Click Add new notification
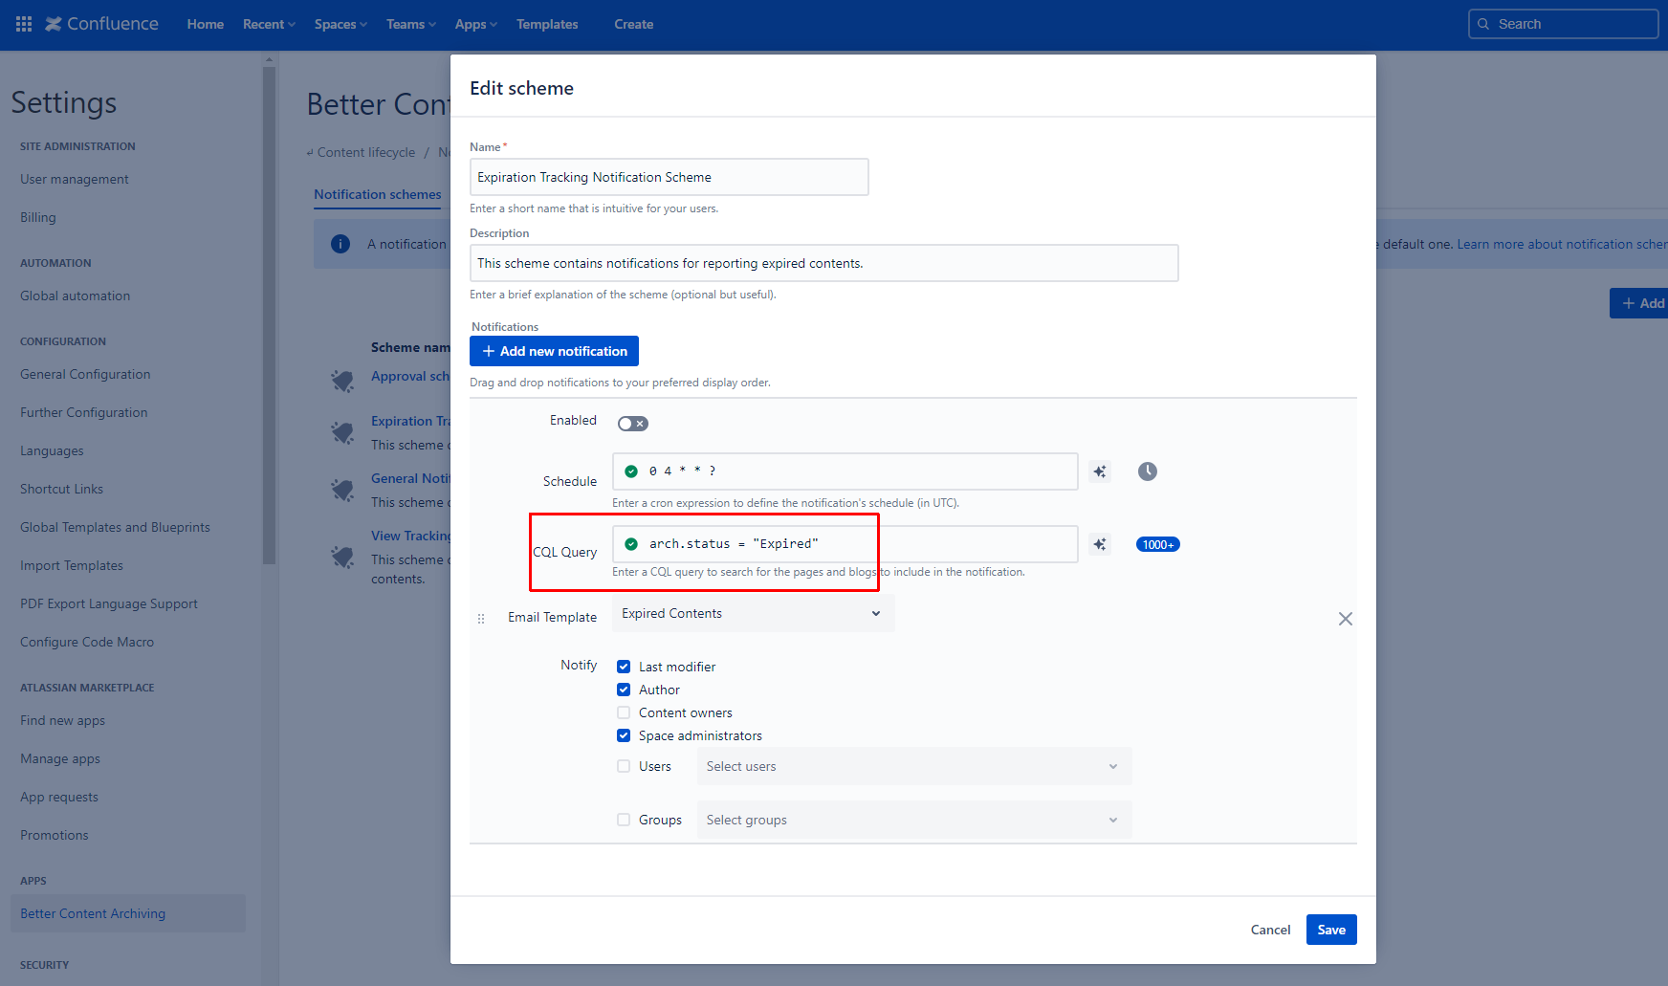 pyautogui.click(x=554, y=351)
